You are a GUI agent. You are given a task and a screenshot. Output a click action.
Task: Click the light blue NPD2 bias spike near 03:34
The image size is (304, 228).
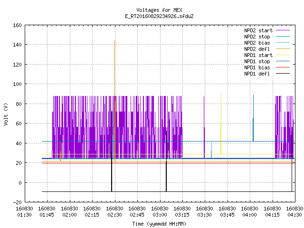(211, 150)
